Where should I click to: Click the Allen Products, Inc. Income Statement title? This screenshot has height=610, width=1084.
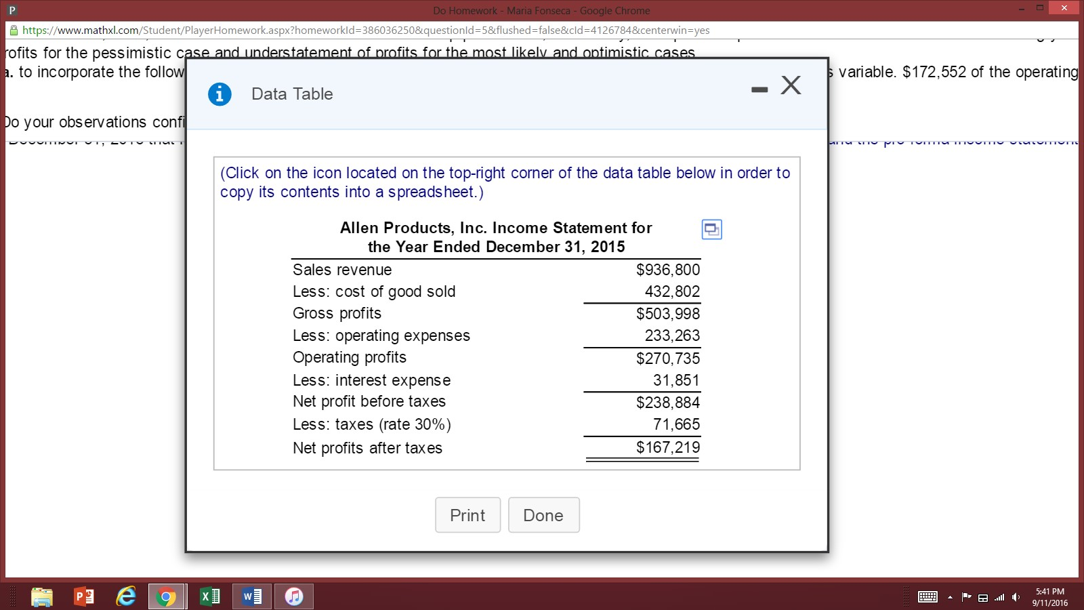click(496, 237)
